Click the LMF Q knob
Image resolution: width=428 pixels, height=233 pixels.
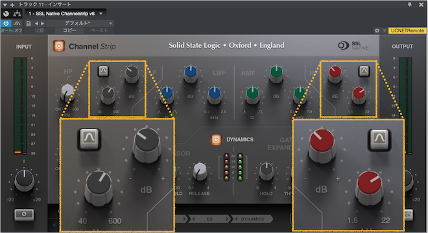[167, 95]
